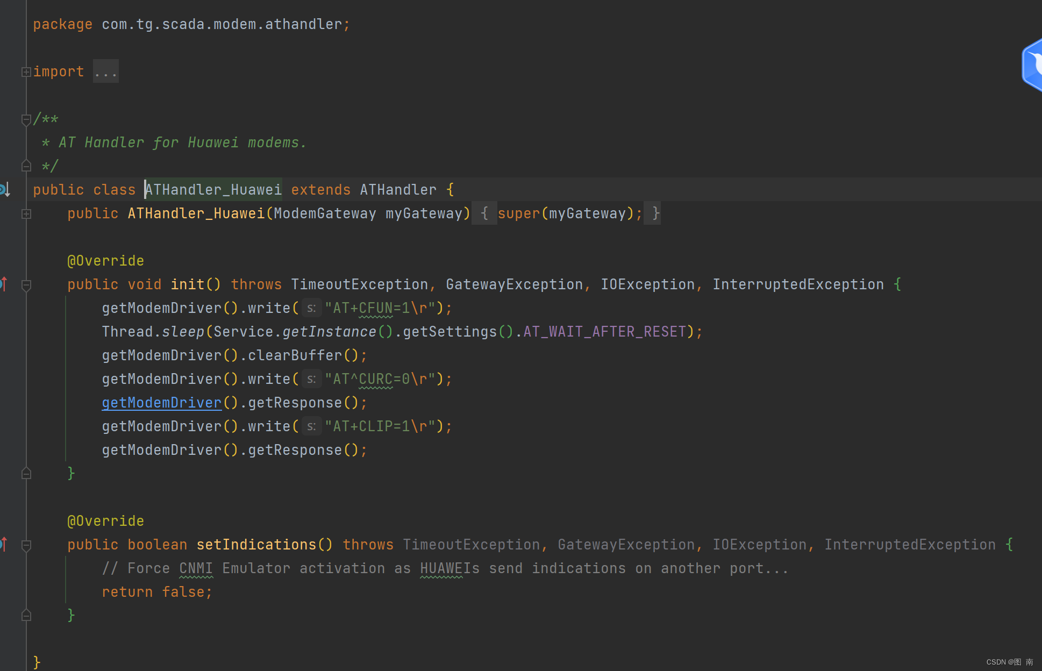1042x671 pixels.
Task: Click the overrides gutter icon beside init()
Action: 4,284
